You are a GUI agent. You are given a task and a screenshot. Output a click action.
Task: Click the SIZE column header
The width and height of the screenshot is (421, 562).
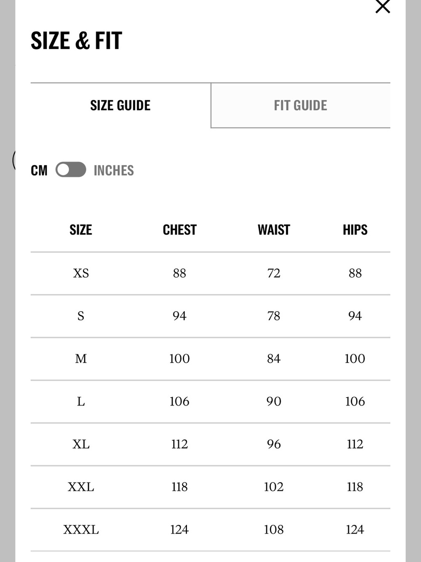pyautogui.click(x=81, y=230)
